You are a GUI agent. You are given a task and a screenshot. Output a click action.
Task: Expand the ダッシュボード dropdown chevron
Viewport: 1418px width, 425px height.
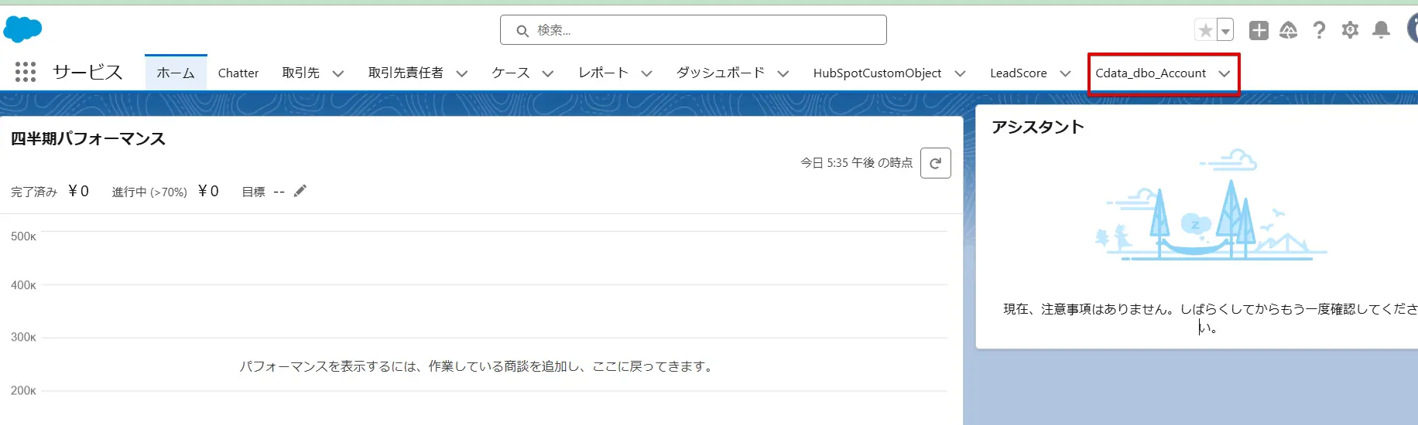783,73
